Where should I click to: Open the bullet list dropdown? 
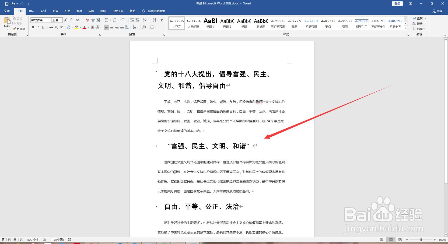pyautogui.click(x=110, y=20)
